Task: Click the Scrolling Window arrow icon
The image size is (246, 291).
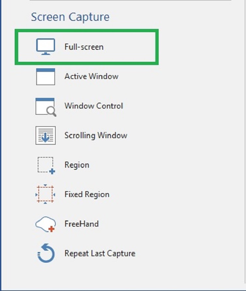Action: 45,136
